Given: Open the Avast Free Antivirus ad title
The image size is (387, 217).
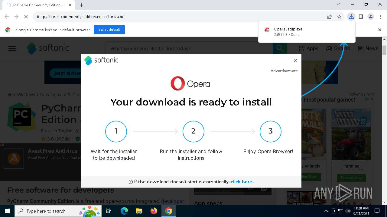Looking at the screenshot, I should coord(53,151).
